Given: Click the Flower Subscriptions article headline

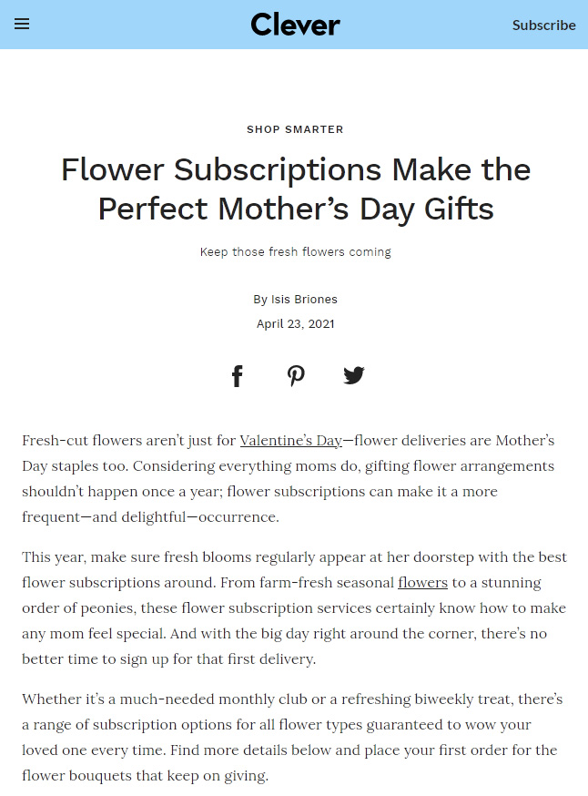Looking at the screenshot, I should coord(295,189).
